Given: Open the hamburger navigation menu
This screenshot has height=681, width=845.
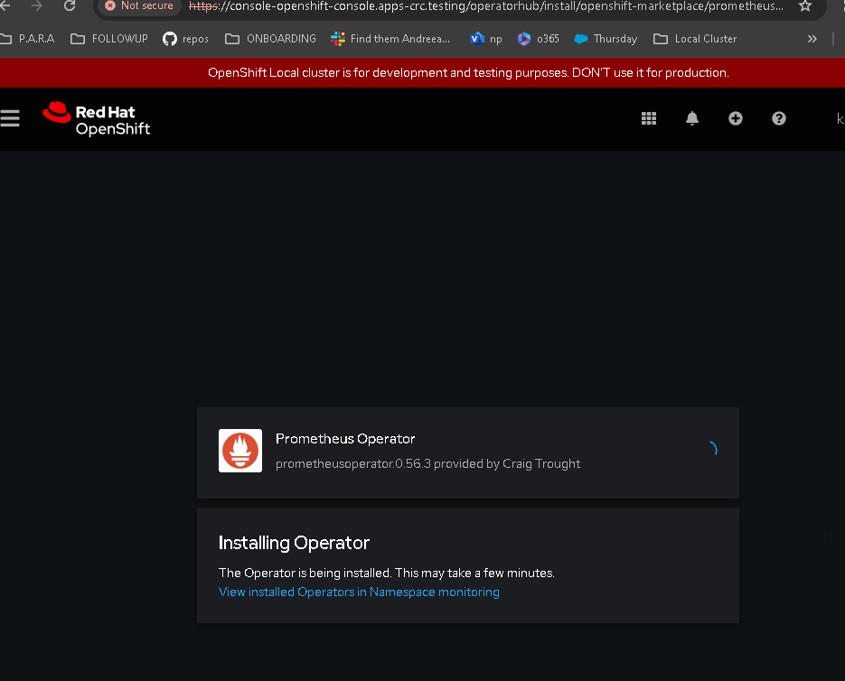Looking at the screenshot, I should point(10,118).
